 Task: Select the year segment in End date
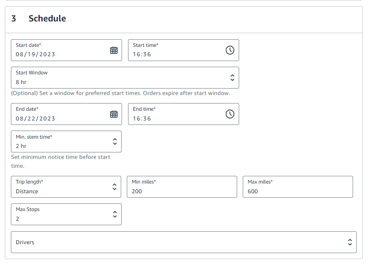click(47, 118)
